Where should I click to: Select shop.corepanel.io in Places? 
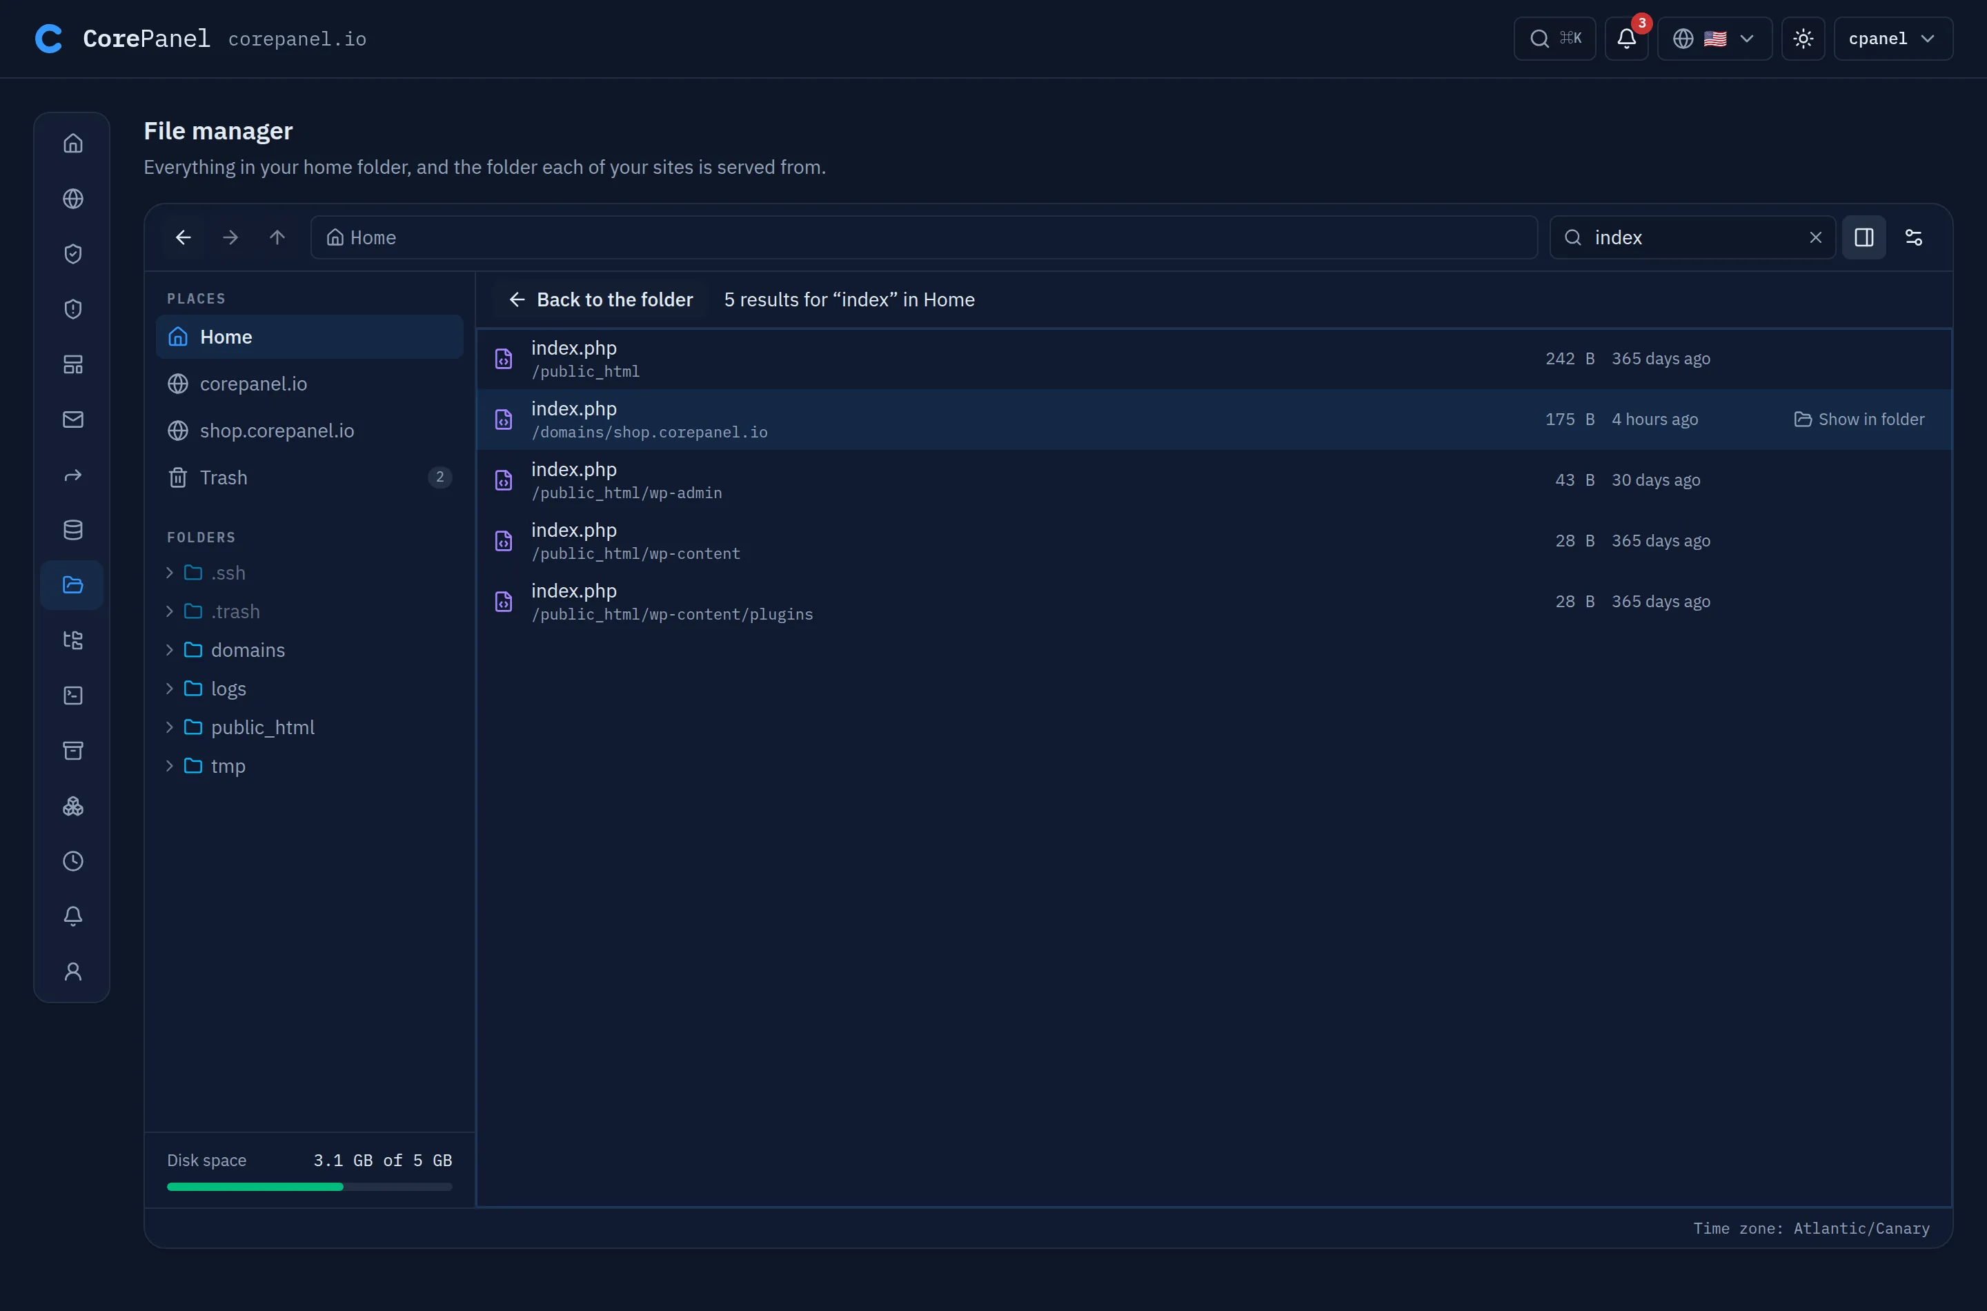coord(309,431)
